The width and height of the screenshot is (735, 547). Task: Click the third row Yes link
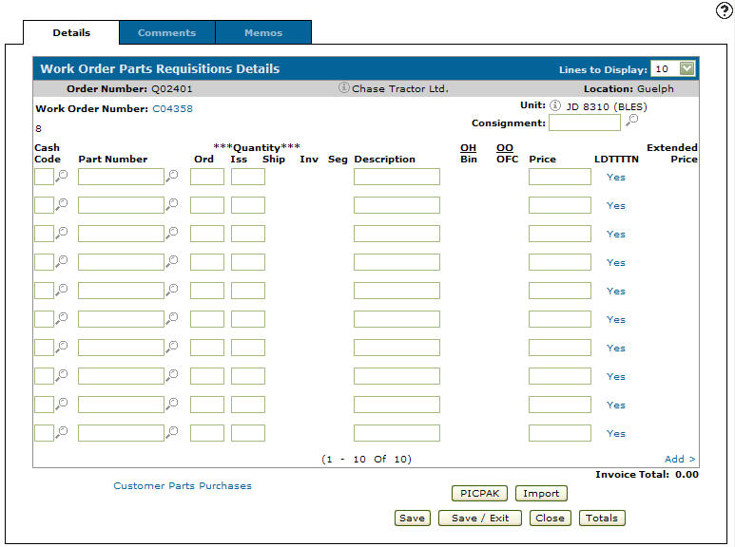[615, 235]
